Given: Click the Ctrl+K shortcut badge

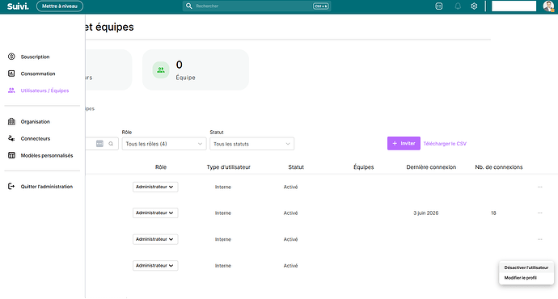Looking at the screenshot, I should pos(320,6).
